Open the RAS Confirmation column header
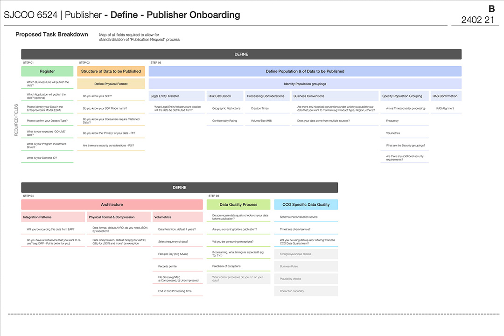This screenshot has width=504, height=336. pos(446,96)
